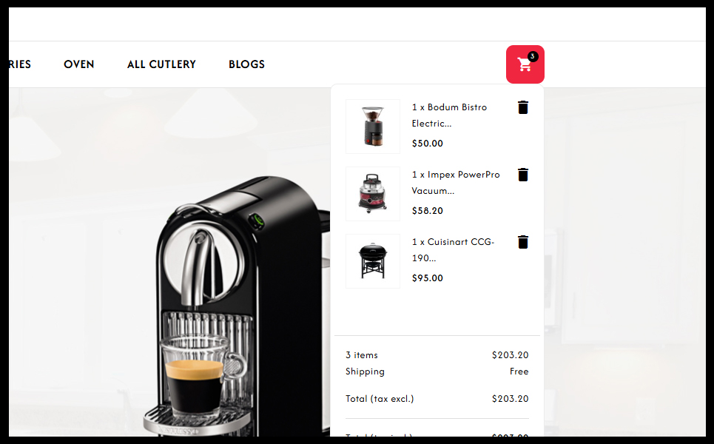Click the $50.00 price of Bodum item
This screenshot has height=444, width=714.
[x=427, y=144]
